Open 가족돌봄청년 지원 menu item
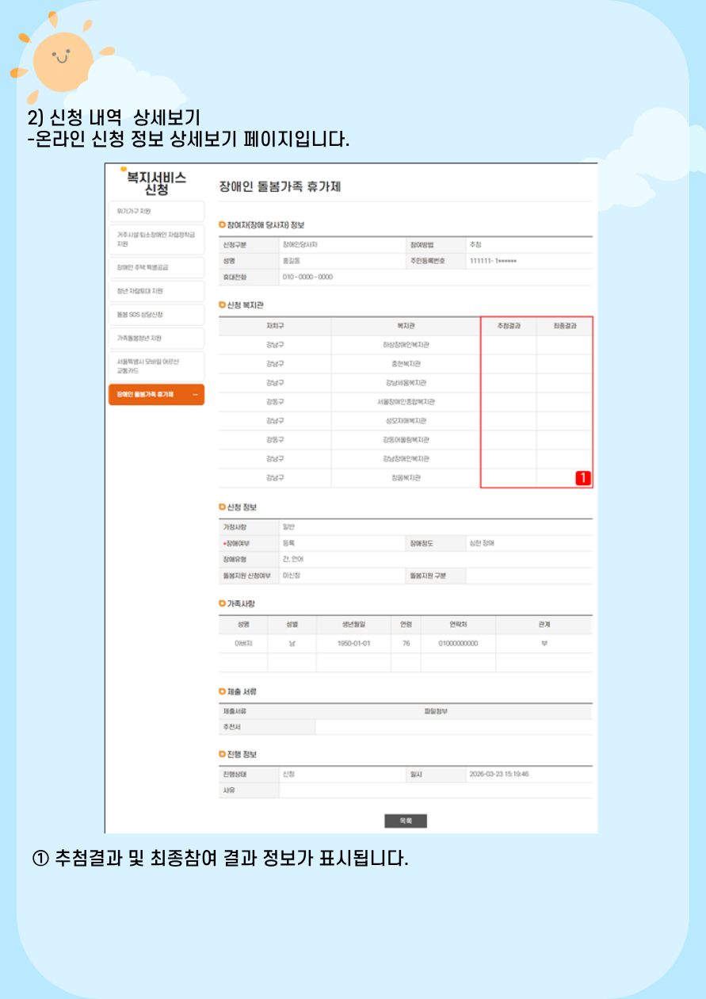The width and height of the screenshot is (706, 999). click(x=155, y=339)
